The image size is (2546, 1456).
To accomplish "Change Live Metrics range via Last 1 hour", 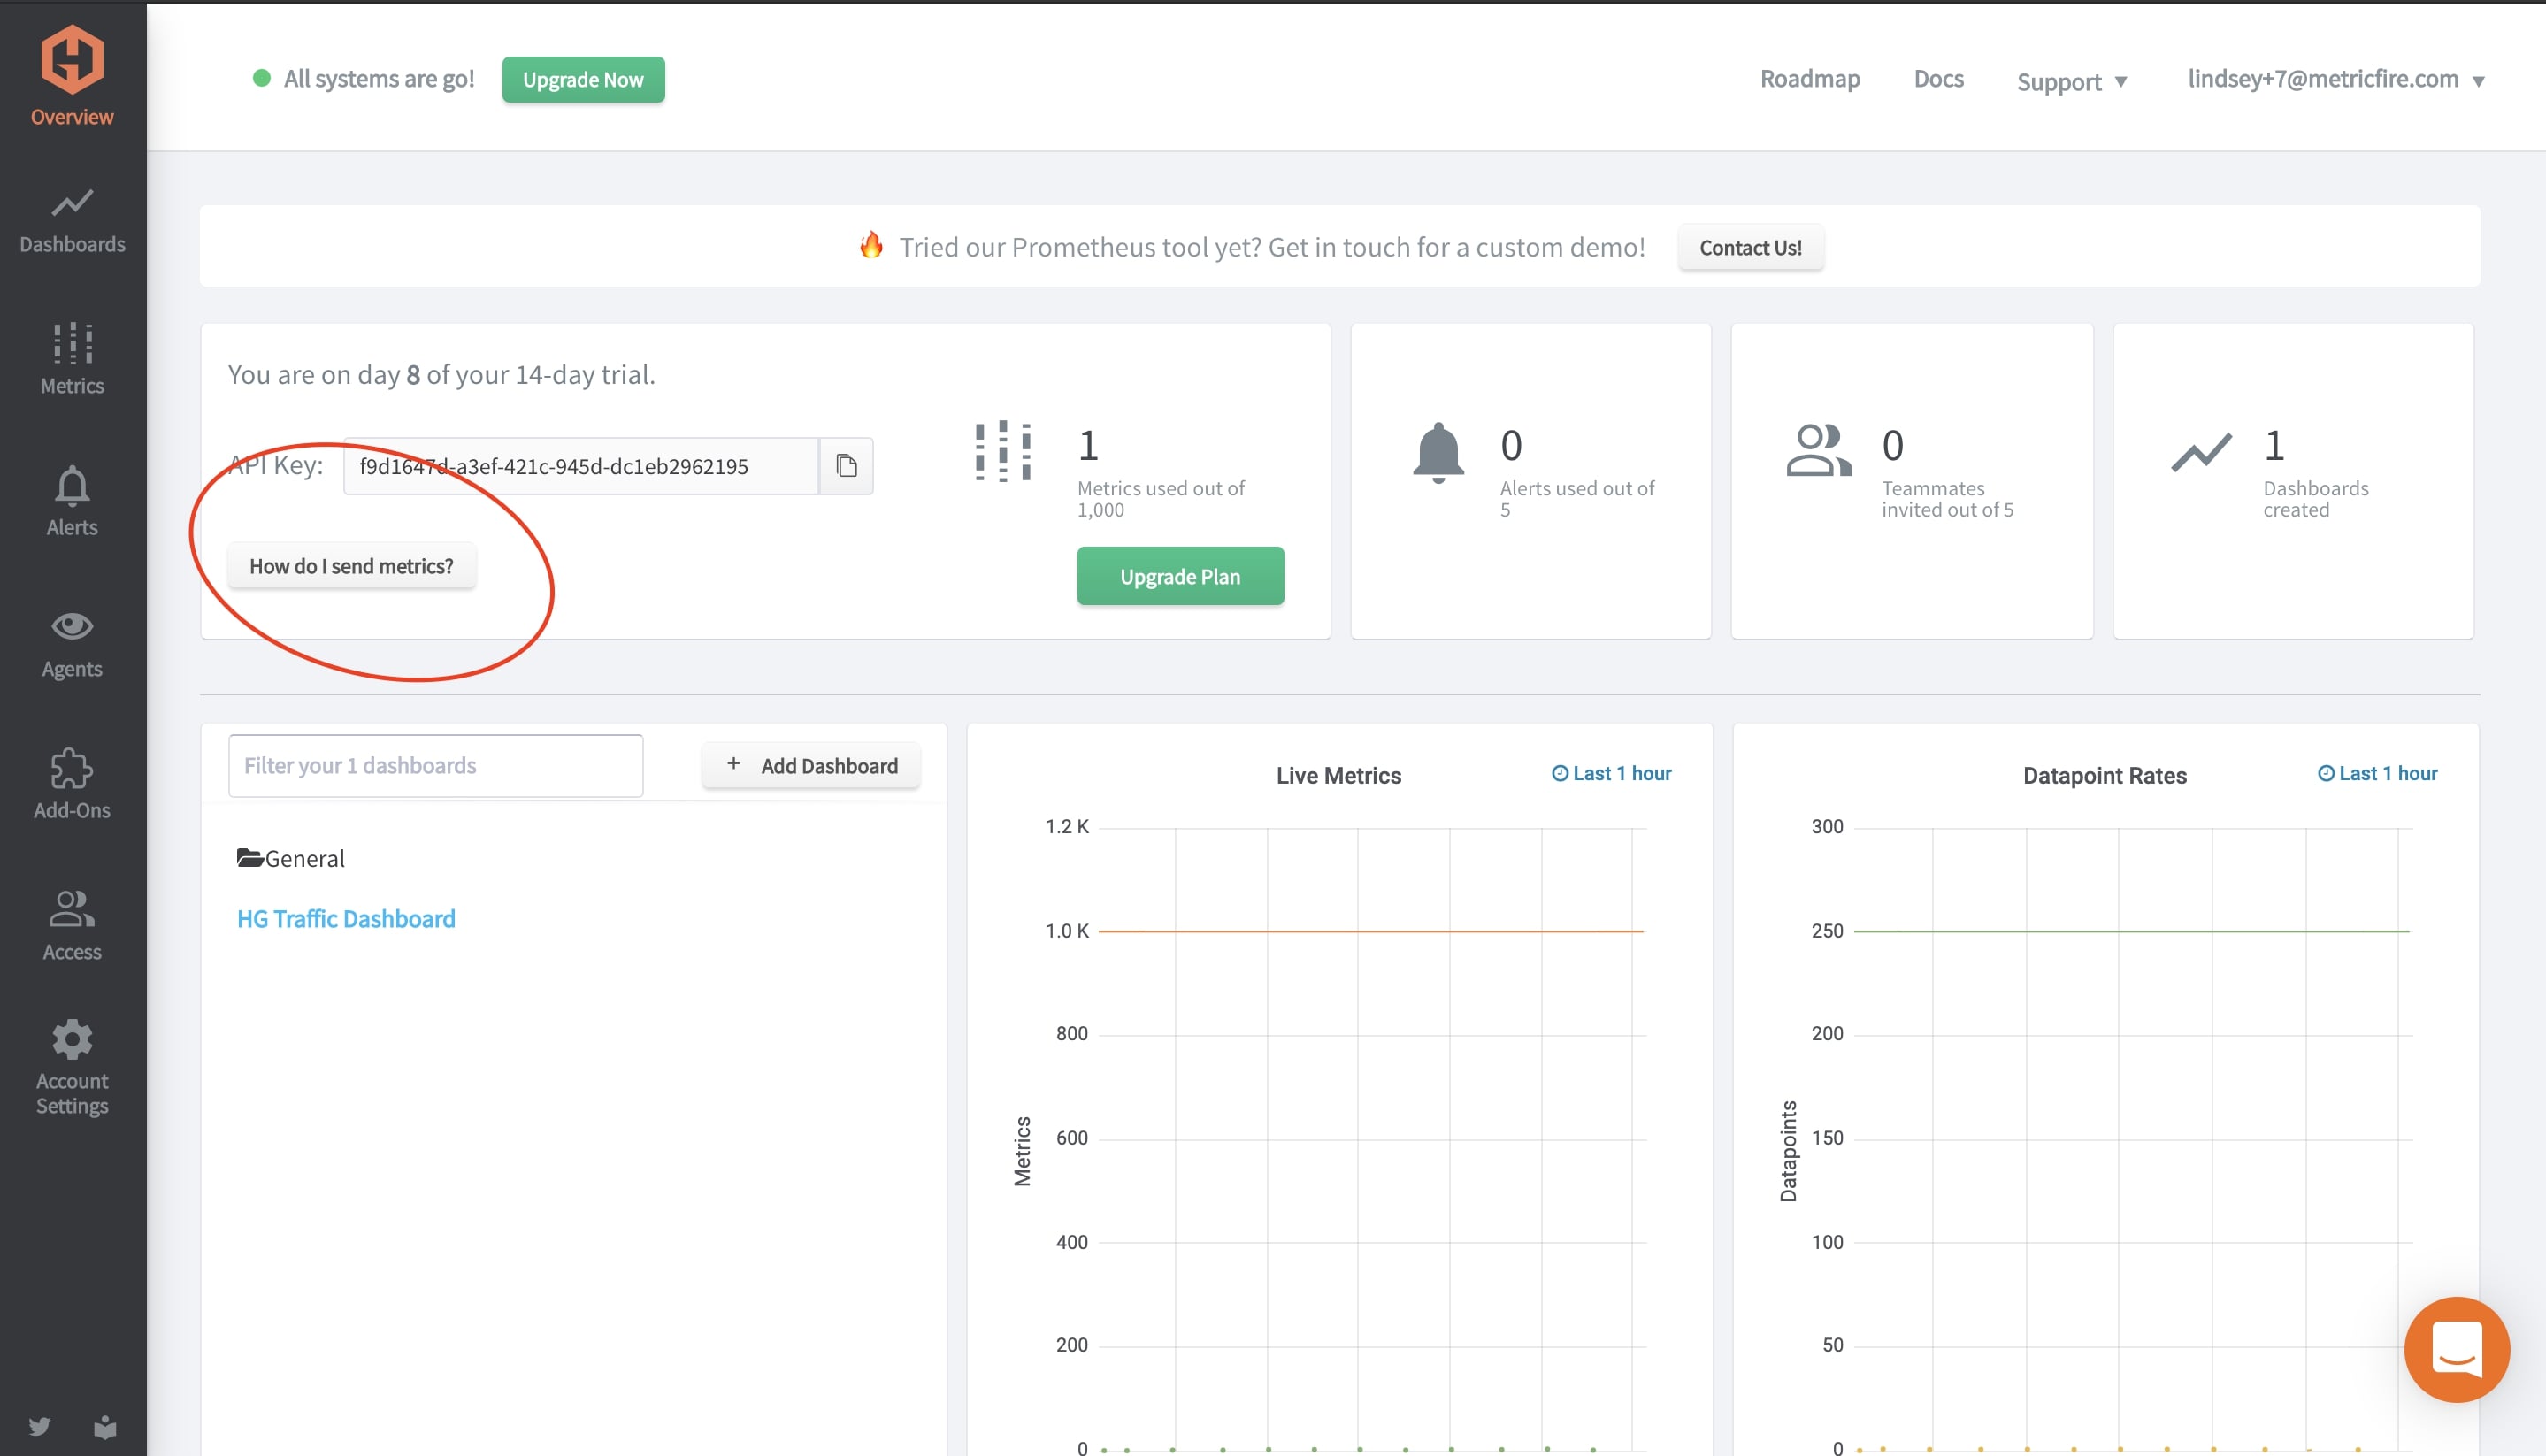I will point(1611,773).
